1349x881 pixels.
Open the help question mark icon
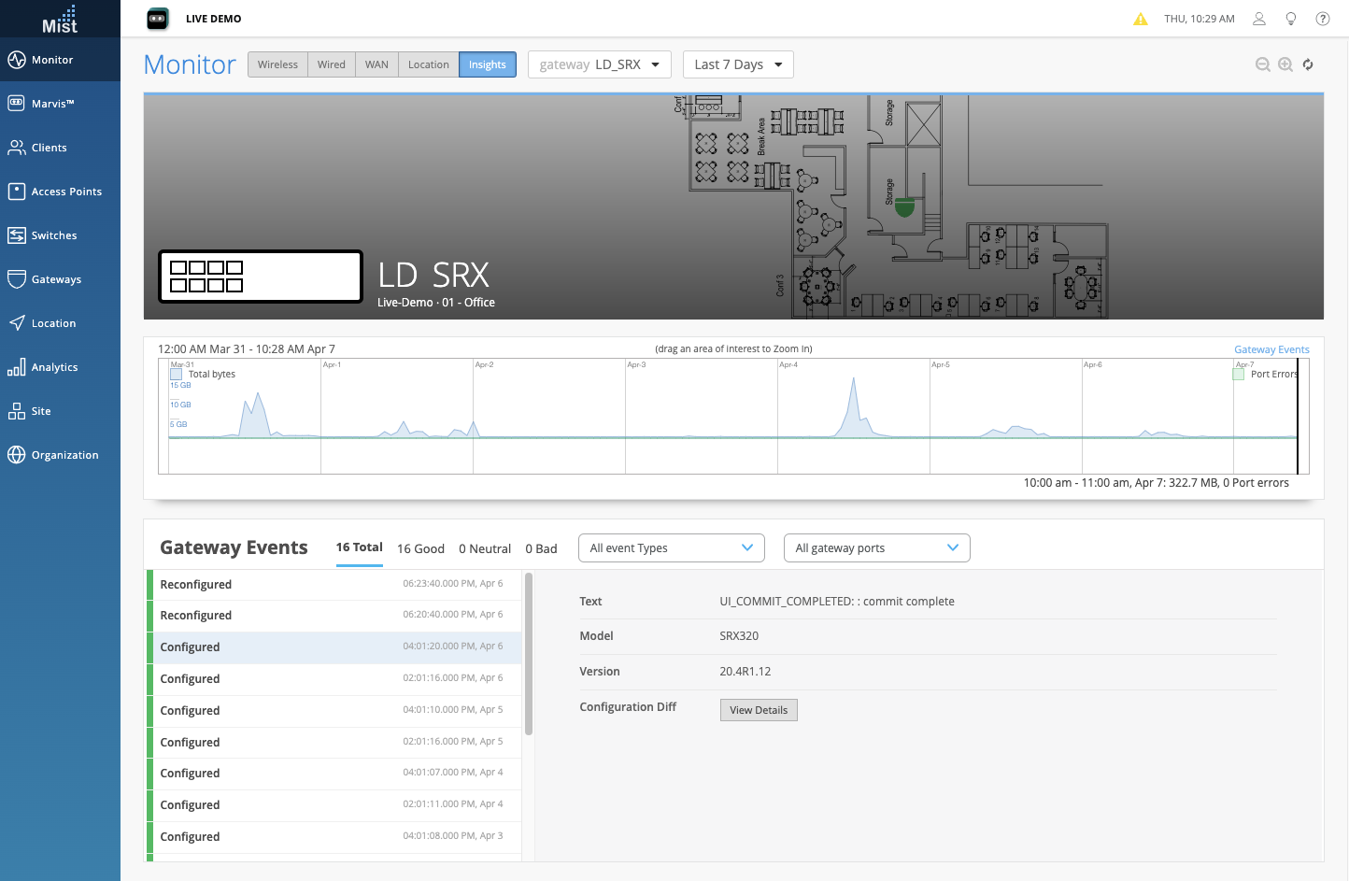coord(1323,19)
